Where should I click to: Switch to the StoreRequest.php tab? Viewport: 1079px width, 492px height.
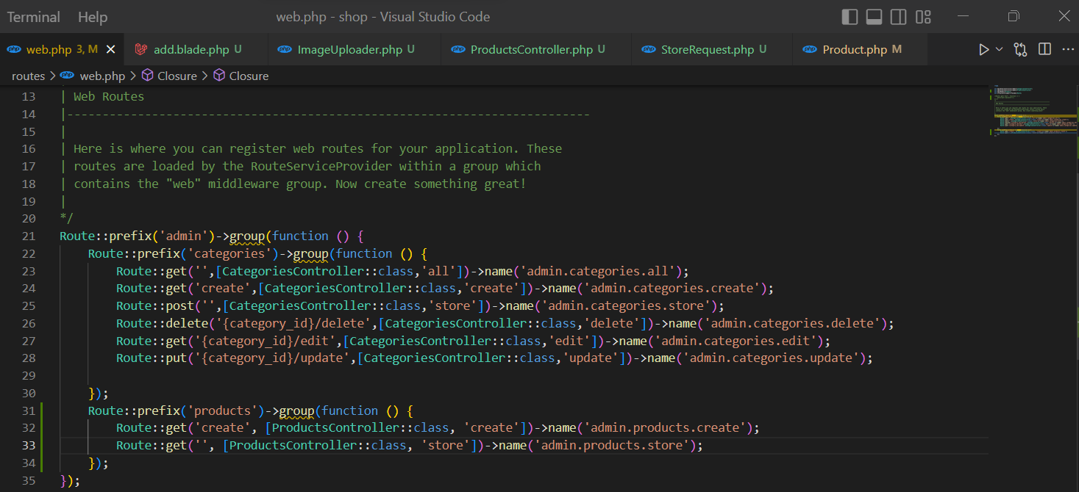pos(712,49)
